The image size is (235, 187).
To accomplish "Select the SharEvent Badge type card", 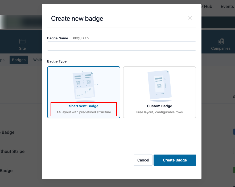I will point(84,92).
